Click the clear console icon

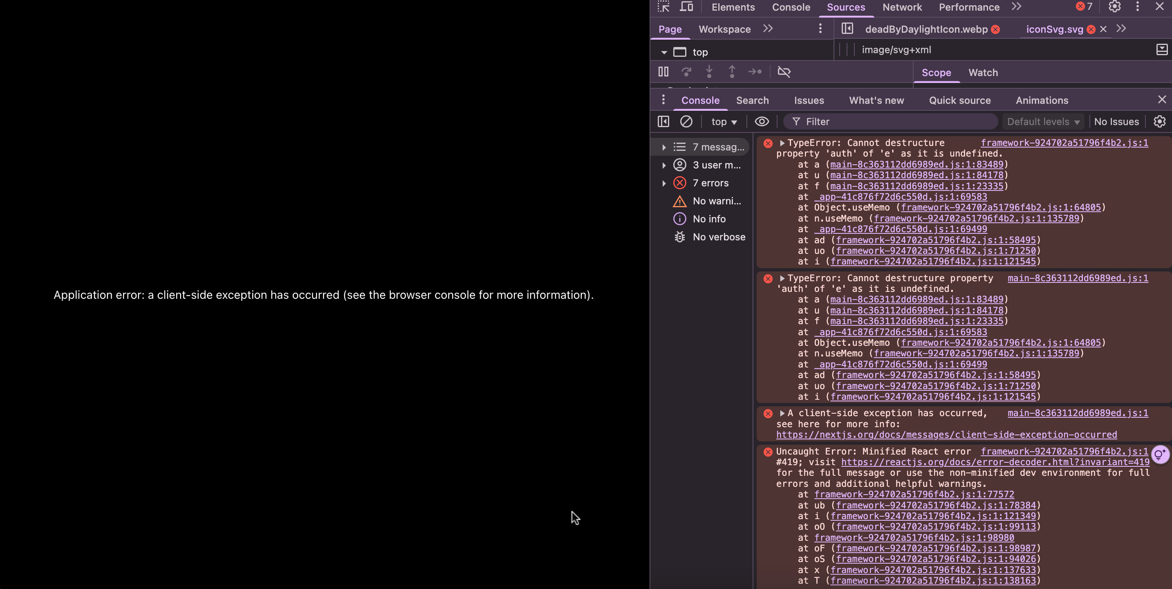(686, 121)
